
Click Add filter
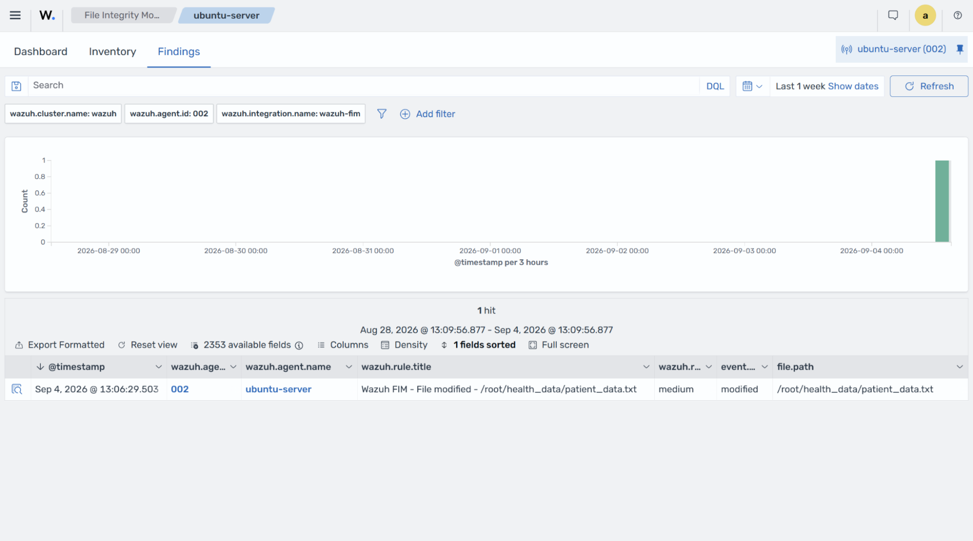(427, 114)
